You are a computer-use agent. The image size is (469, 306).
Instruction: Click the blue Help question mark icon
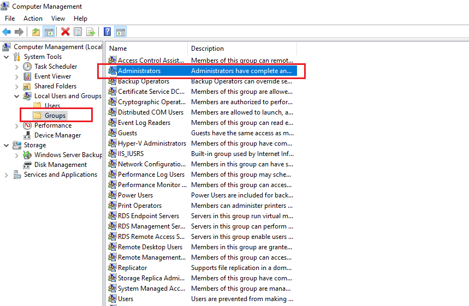tap(107, 32)
